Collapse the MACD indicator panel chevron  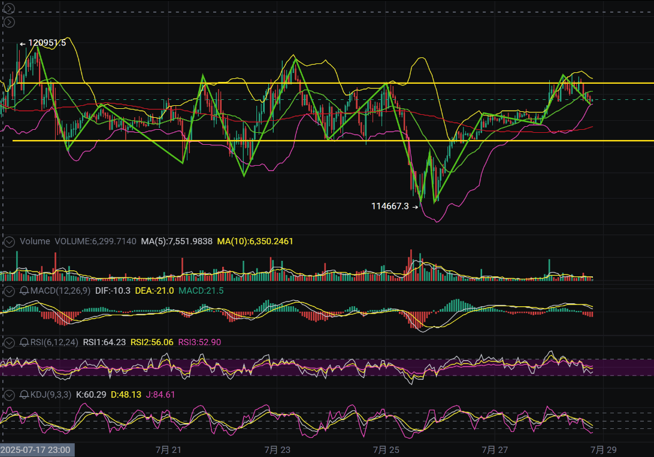9,291
